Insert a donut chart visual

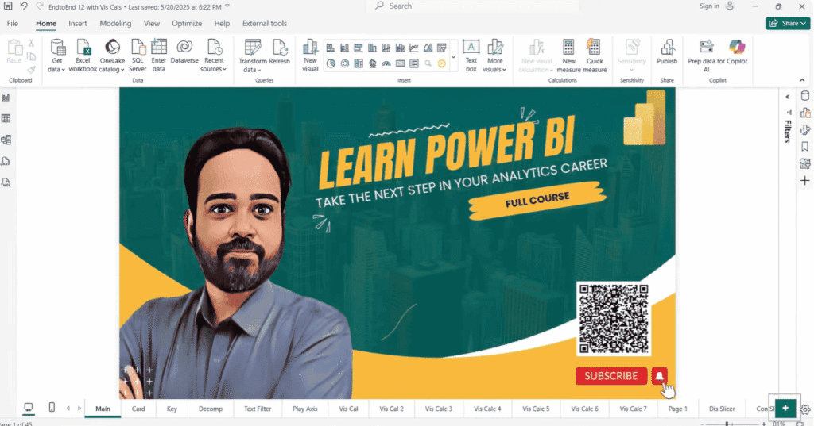(x=345, y=63)
